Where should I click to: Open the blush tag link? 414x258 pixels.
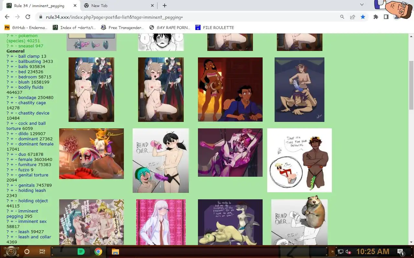24,82
